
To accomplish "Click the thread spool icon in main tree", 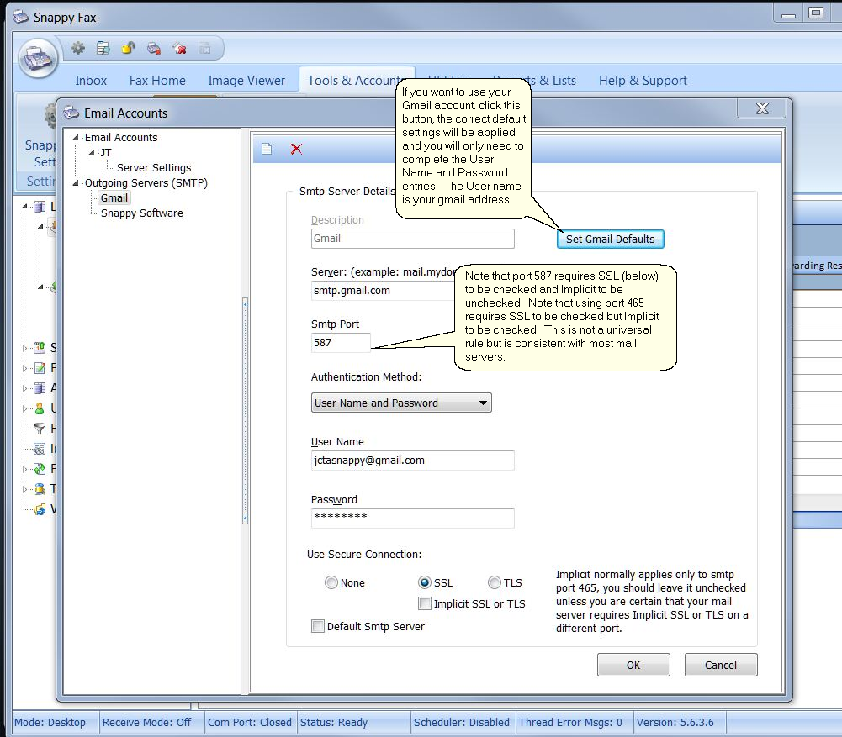I will click(x=40, y=488).
